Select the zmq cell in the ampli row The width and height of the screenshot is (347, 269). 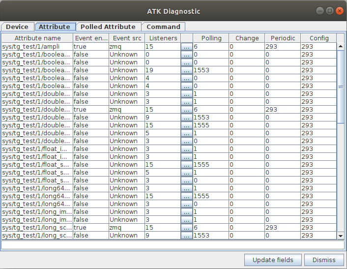pyautogui.click(x=127, y=47)
